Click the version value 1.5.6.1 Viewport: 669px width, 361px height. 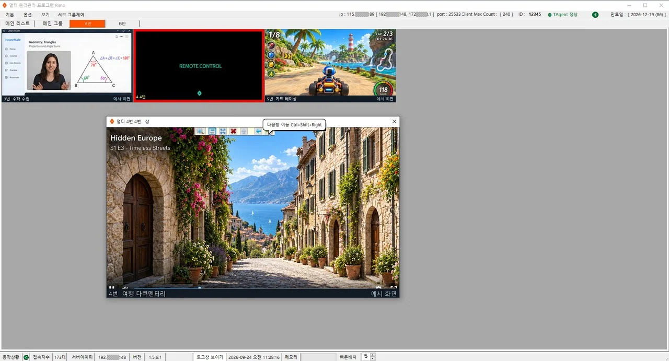(155, 357)
